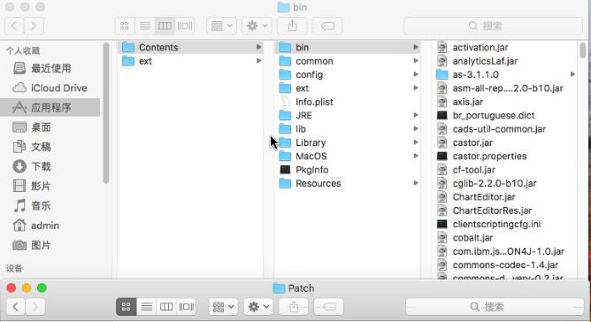Screen dimensions: 591x322
Task: Expand JRE folder arrow
Action: tap(416, 115)
